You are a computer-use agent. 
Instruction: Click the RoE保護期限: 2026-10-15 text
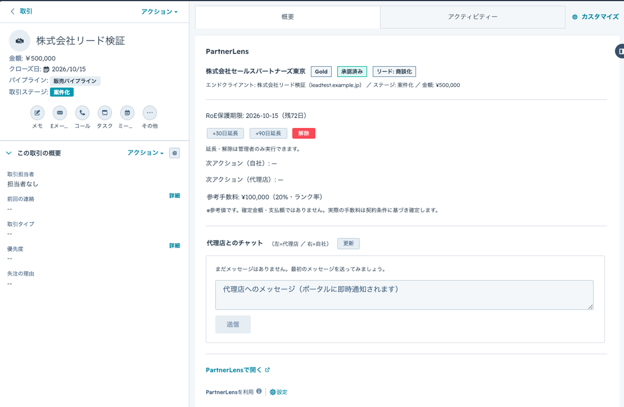tap(257, 116)
